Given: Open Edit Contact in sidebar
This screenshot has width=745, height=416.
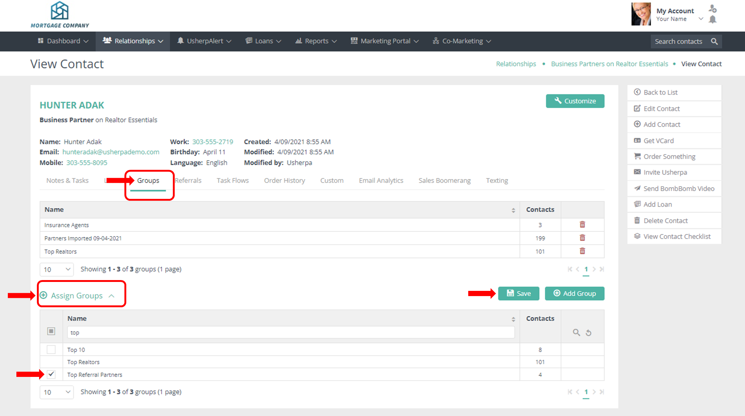Looking at the screenshot, I should tap(661, 109).
